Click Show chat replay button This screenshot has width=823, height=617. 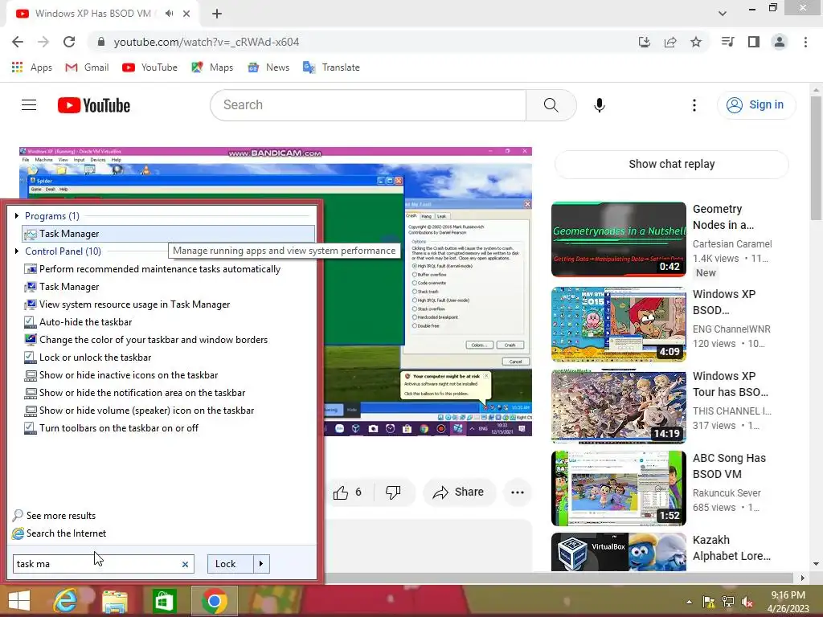pos(671,164)
